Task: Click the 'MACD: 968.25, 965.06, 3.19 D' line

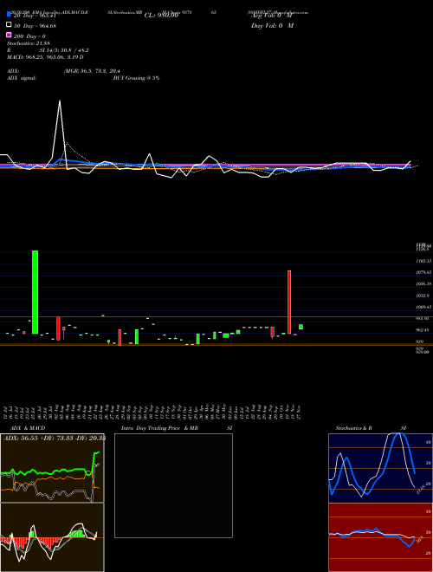Action: [x=45, y=57]
